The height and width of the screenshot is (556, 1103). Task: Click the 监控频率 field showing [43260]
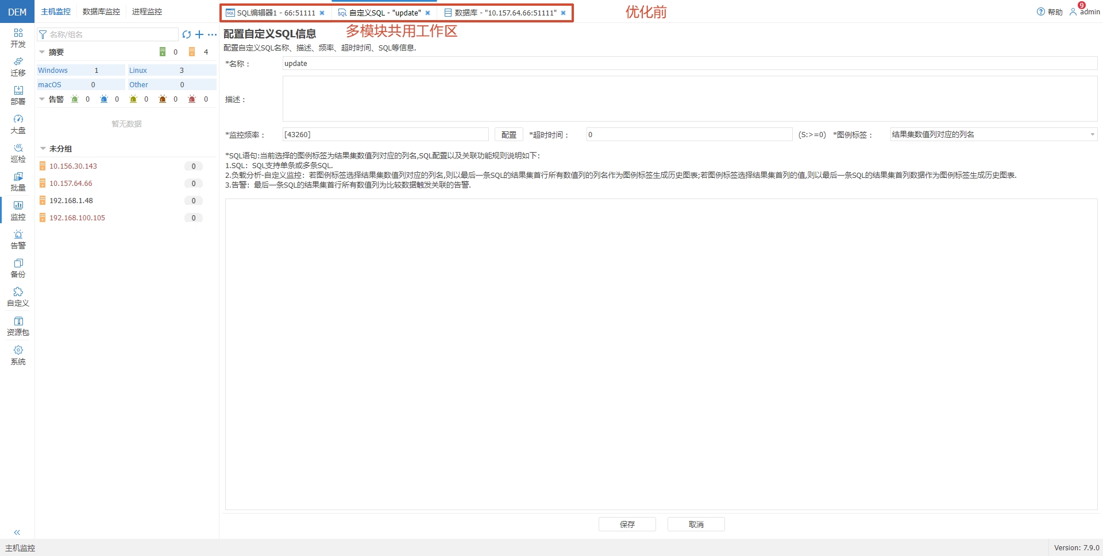click(385, 134)
